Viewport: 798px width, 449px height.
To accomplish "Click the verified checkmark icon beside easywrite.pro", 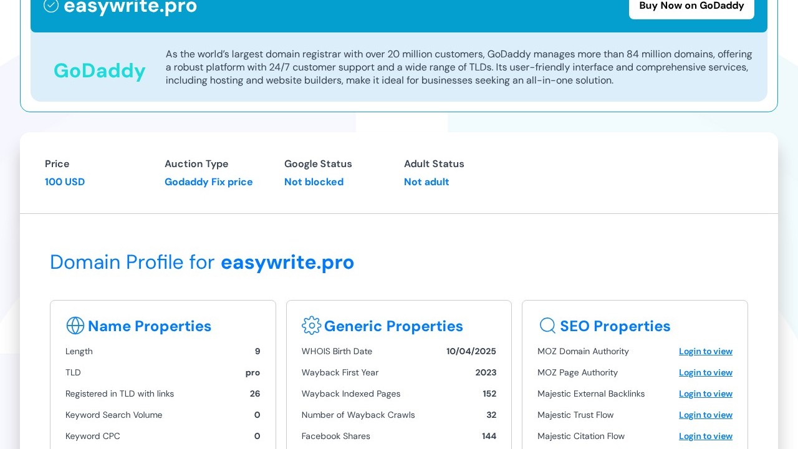I will 51,6.
